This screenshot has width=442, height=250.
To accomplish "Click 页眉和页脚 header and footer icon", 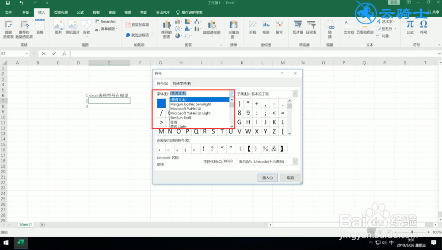I will point(365,27).
